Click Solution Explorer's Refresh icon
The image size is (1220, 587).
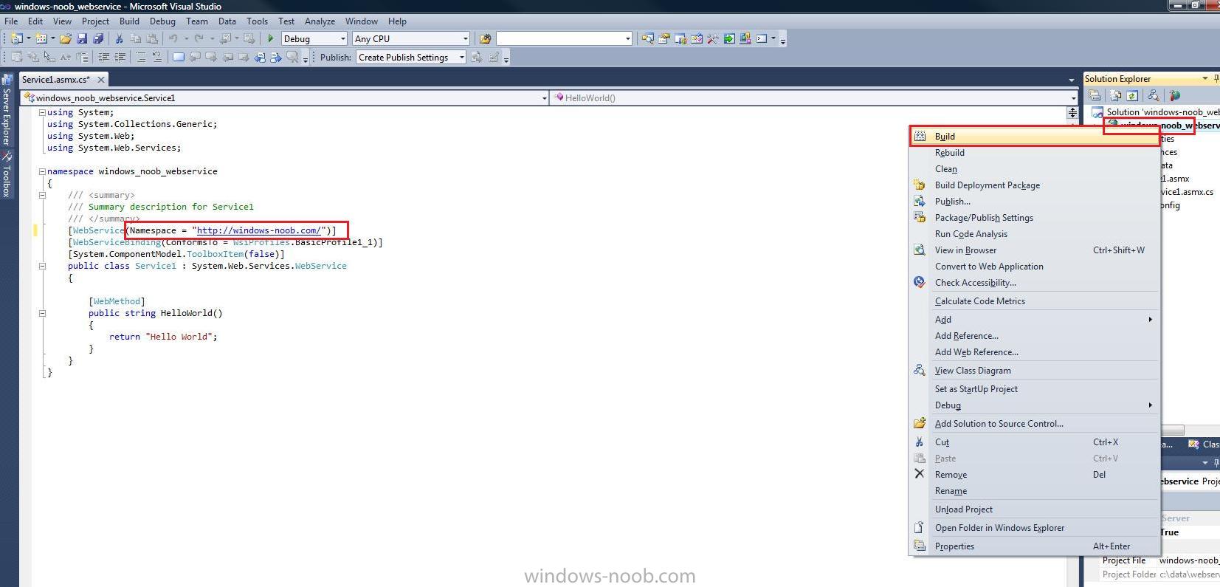1131,95
